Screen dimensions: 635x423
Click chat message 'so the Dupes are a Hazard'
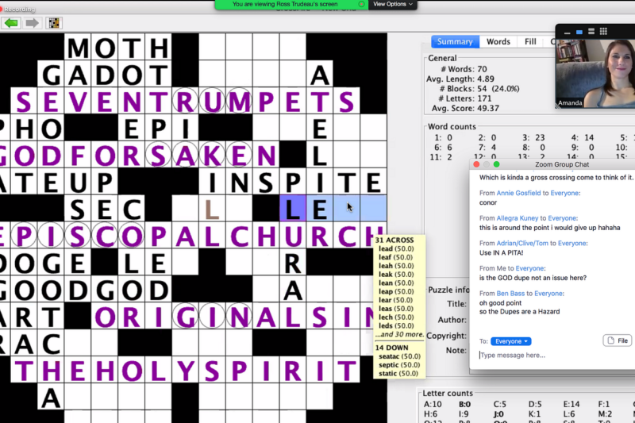coord(520,312)
